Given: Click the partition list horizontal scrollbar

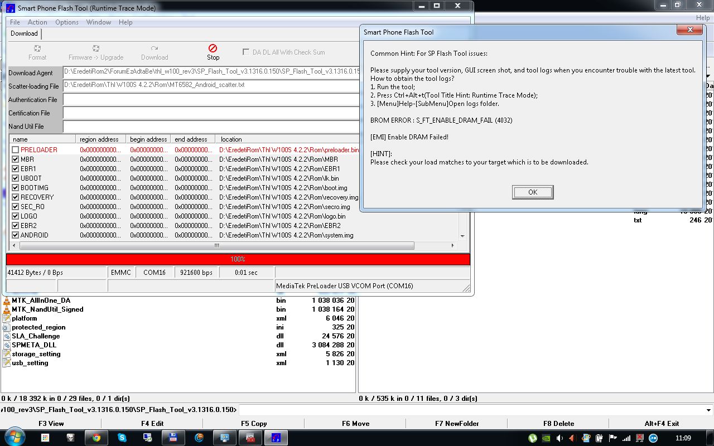Looking at the screenshot, I should point(216,245).
